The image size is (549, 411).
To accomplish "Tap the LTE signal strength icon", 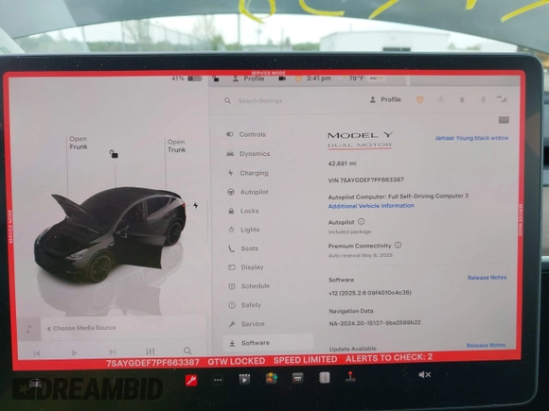I will [502, 99].
